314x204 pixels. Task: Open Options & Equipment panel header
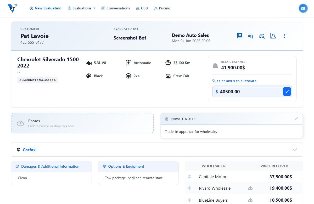pyautogui.click(x=138, y=166)
